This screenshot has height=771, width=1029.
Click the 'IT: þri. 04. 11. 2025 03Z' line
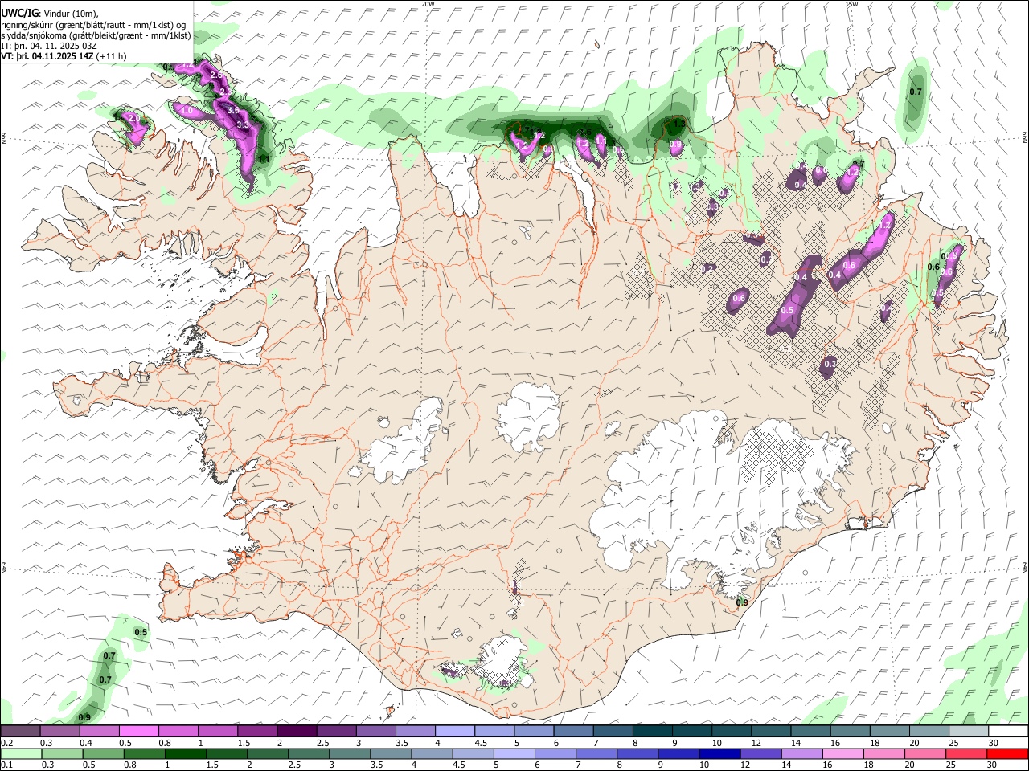pyautogui.click(x=49, y=46)
